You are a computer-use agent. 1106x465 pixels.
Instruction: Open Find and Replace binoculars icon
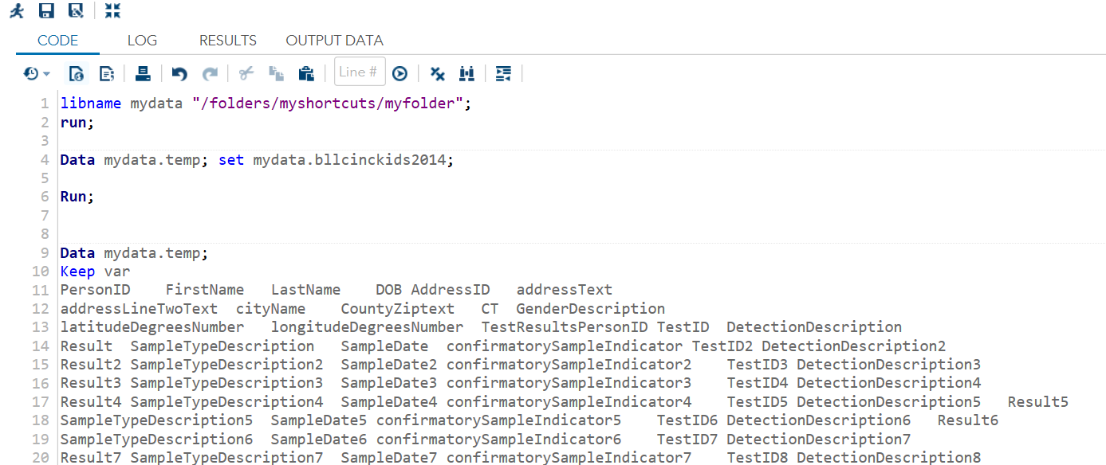click(x=466, y=73)
